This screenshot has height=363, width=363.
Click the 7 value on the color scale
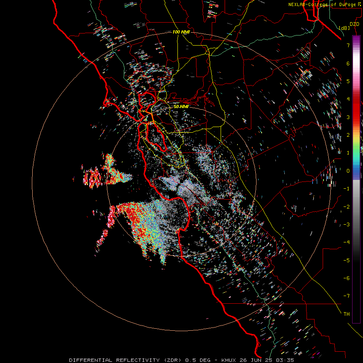pyautogui.click(x=348, y=45)
